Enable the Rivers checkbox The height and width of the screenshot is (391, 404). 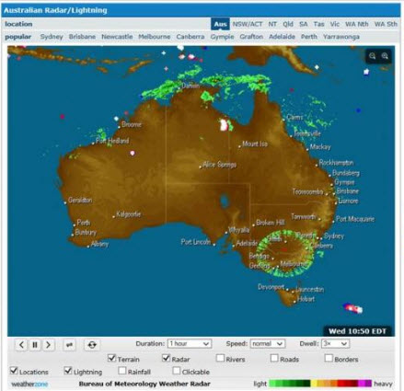[x=220, y=358]
